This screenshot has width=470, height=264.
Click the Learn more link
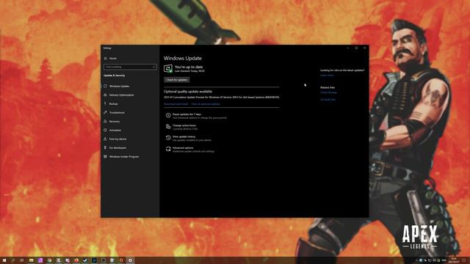click(x=327, y=76)
